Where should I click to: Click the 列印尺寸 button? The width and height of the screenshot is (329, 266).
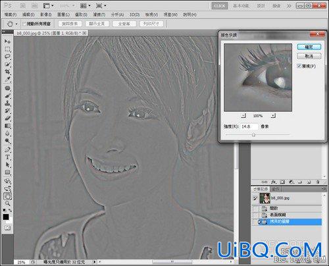point(151,24)
